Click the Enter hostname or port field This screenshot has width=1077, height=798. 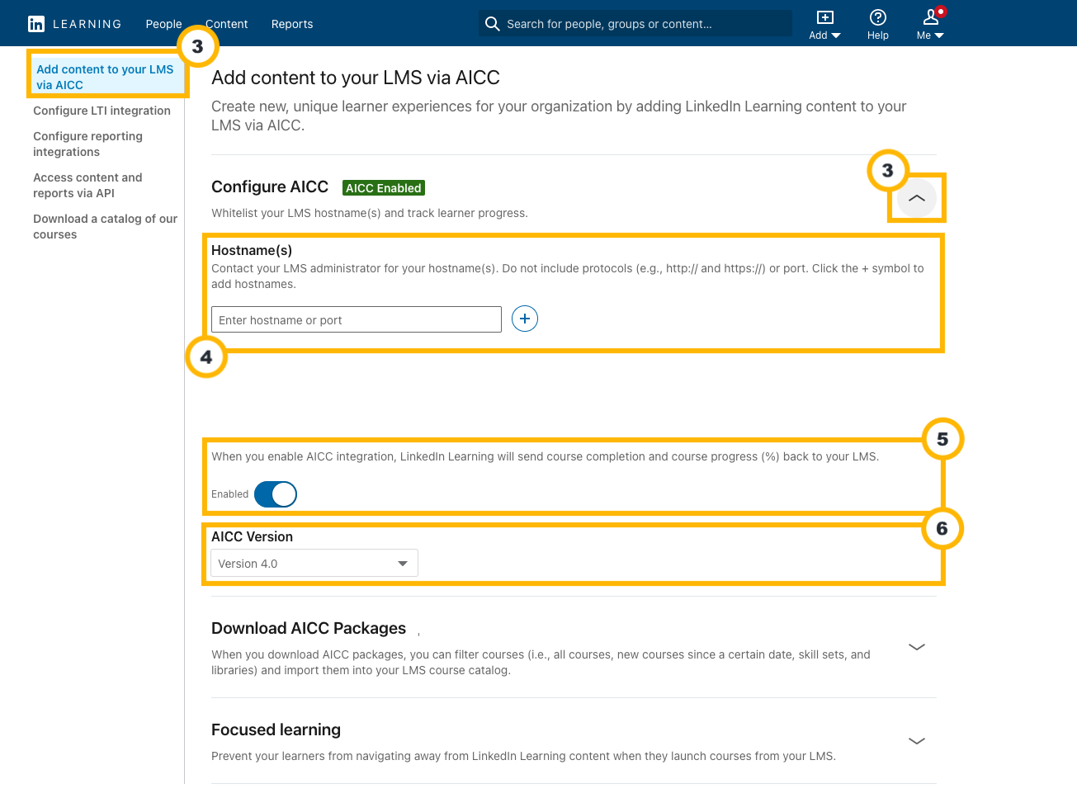pos(357,319)
